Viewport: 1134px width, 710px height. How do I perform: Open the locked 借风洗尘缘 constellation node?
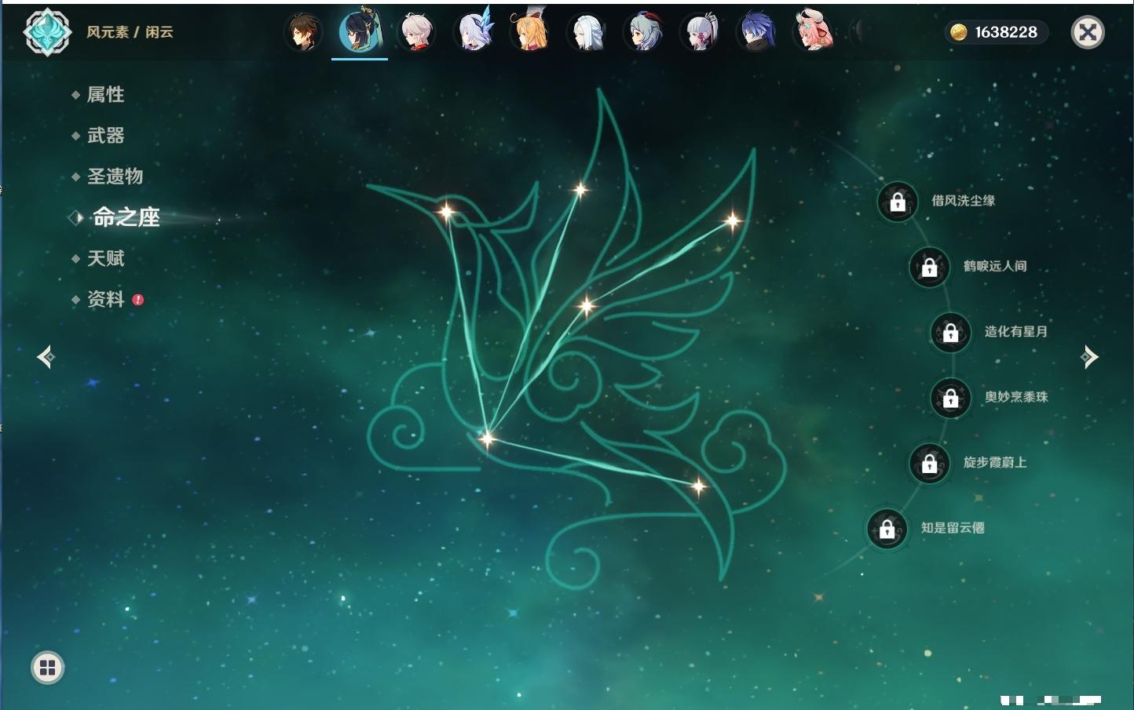898,202
